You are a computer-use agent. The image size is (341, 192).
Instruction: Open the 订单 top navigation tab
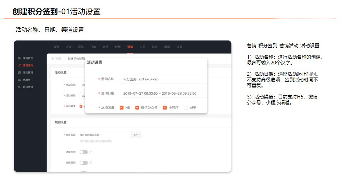coord(93,47)
